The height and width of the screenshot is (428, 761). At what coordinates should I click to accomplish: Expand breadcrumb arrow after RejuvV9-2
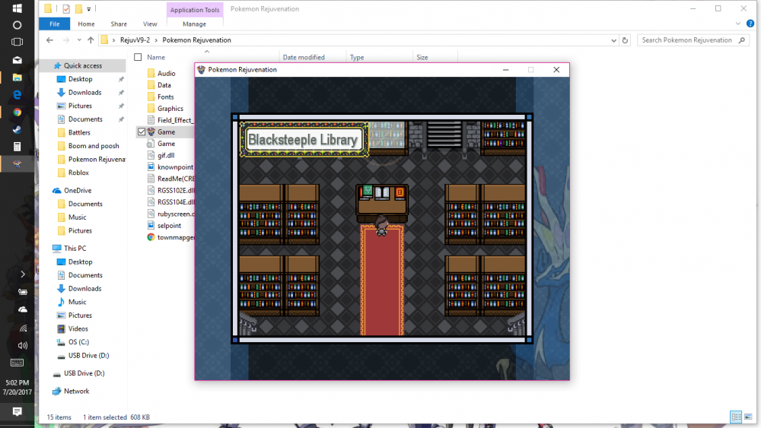coord(156,40)
